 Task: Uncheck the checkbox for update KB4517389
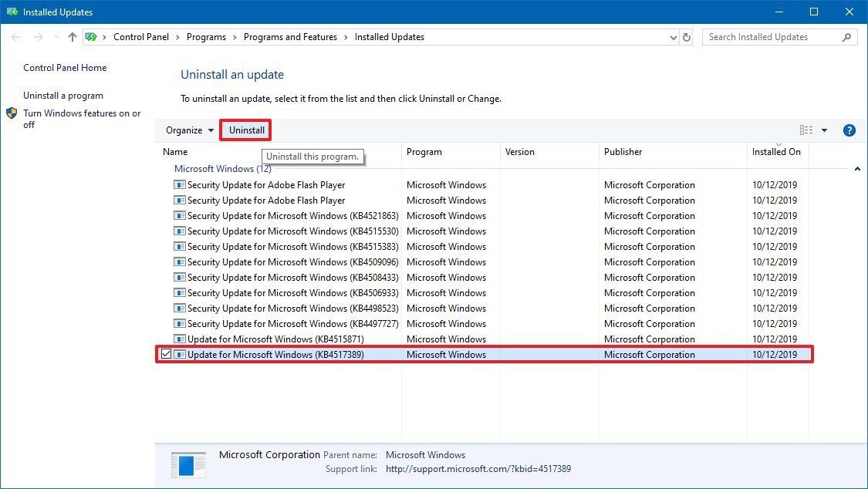(166, 354)
